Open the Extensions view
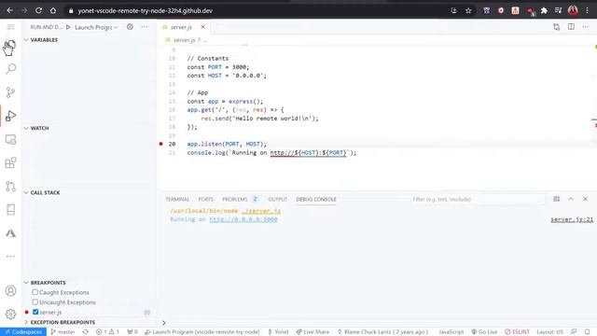The width and height of the screenshot is (597, 336). [x=10, y=162]
